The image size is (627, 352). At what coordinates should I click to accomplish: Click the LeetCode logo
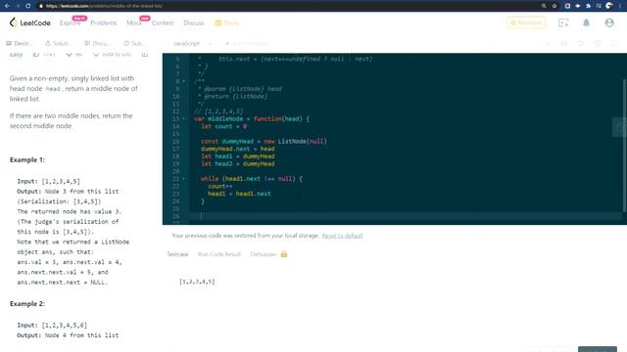click(30, 22)
